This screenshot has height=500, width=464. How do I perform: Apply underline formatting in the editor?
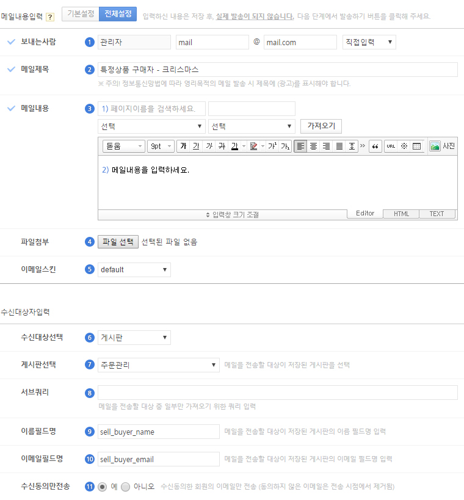pyautogui.click(x=196, y=147)
